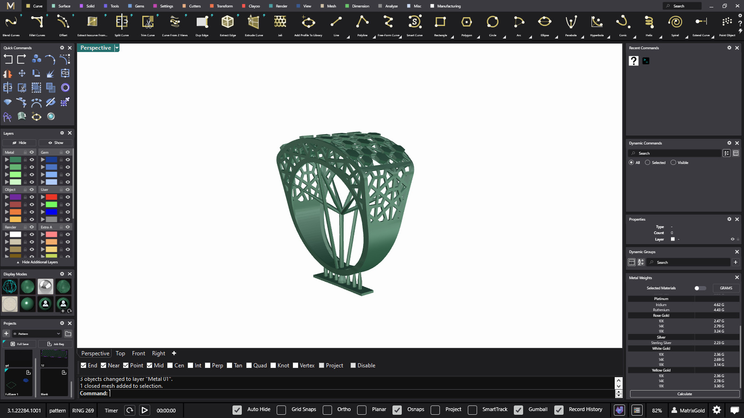Choose the Split Curve tool

pos(122,25)
